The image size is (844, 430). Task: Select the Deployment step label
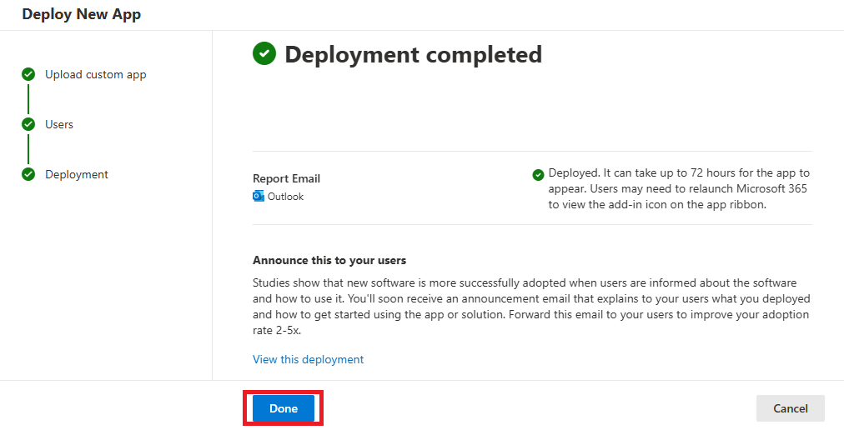[77, 174]
